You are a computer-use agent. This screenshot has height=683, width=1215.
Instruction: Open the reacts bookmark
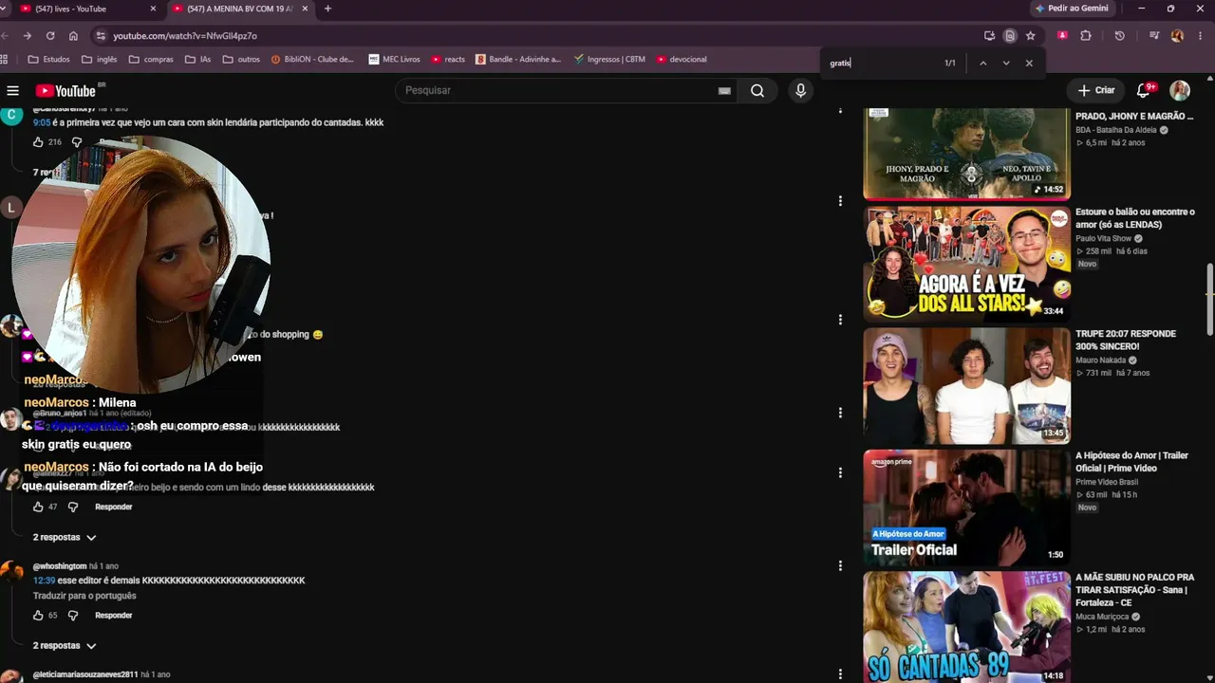tap(448, 59)
